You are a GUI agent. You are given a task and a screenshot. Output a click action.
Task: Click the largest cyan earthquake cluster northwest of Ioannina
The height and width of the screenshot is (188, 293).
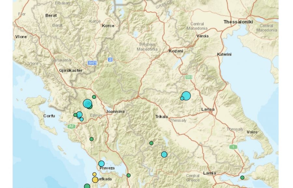[x=88, y=104]
